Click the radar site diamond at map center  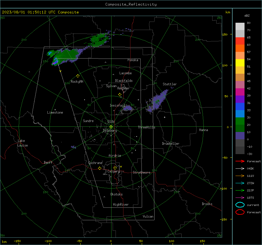click(111, 127)
